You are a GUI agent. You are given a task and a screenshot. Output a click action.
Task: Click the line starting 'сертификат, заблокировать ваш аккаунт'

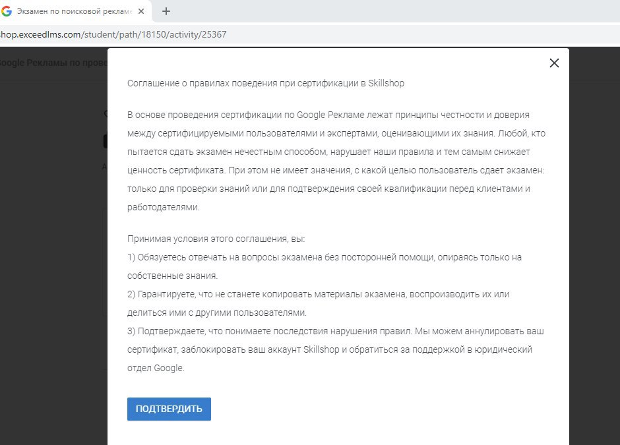tap(330, 350)
